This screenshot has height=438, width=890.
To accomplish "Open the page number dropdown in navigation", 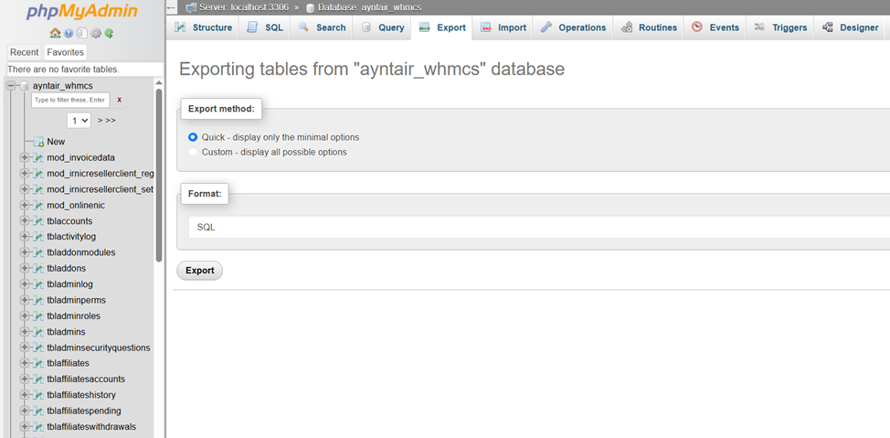I will tap(79, 120).
